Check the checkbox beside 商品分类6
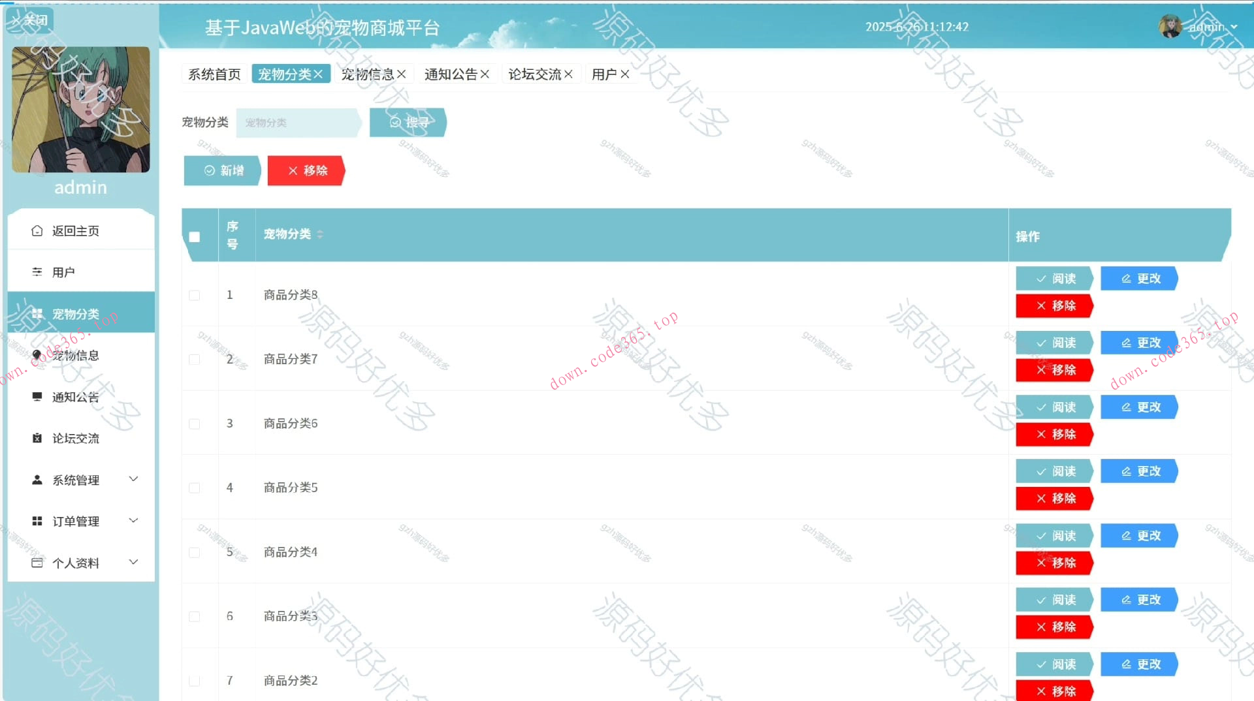This screenshot has width=1254, height=701. coord(194,424)
